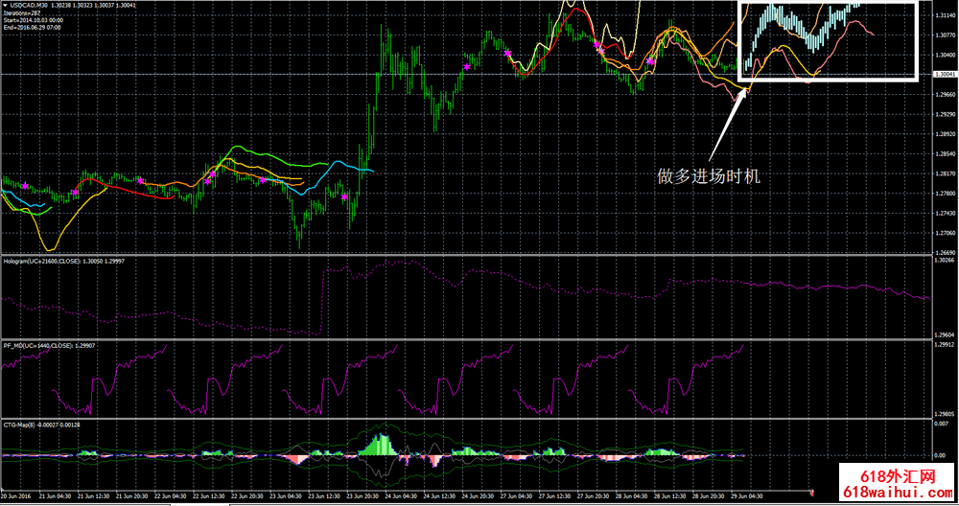This screenshot has width=959, height=506.
Task: Click the 1.27430 price axis label
Action: [945, 213]
